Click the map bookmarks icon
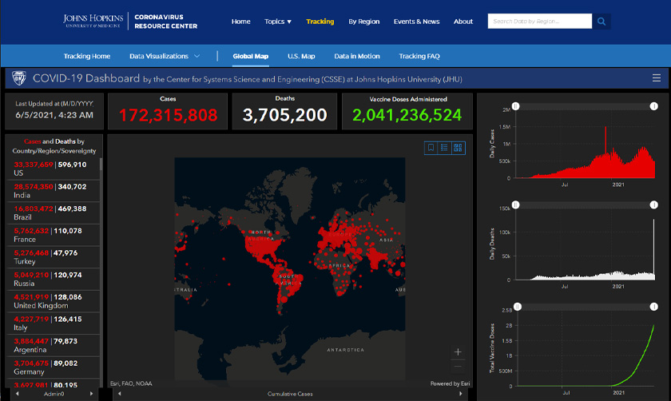The height and width of the screenshot is (401, 671). tap(431, 148)
